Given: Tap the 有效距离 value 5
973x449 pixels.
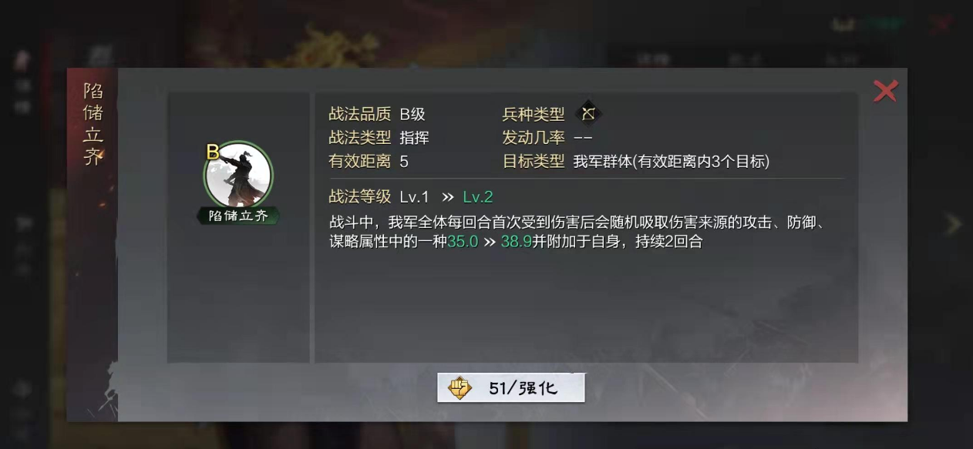Looking at the screenshot, I should pos(404,162).
